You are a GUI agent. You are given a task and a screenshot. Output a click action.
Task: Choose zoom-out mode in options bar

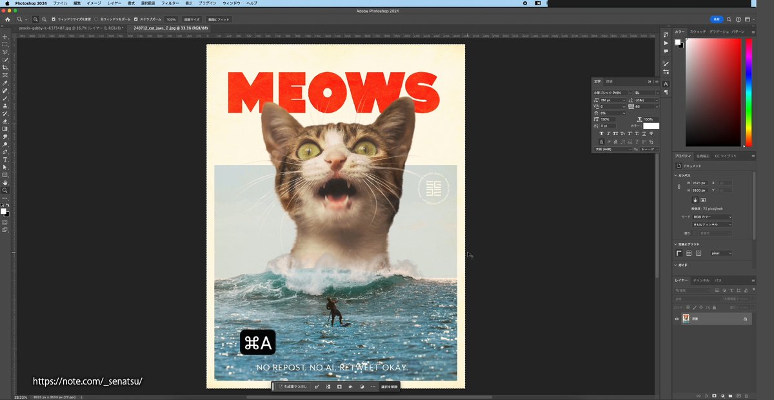pyautogui.click(x=43, y=19)
